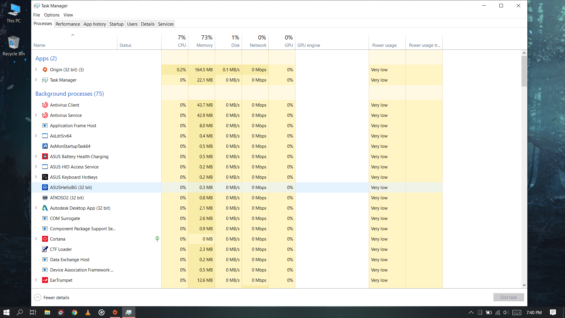
Task: Open the Options menu
Action: pyautogui.click(x=52, y=15)
